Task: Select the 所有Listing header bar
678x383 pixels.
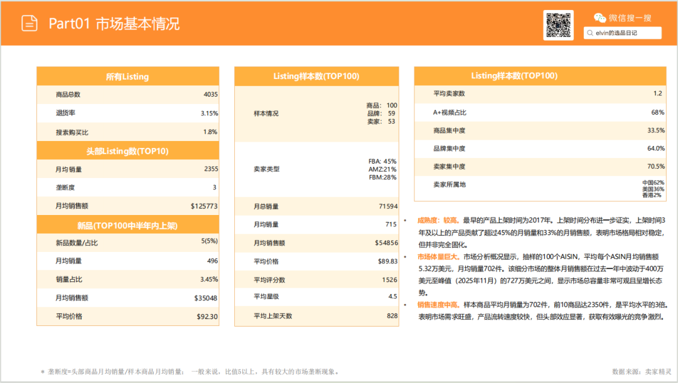Action: pyautogui.click(x=127, y=76)
